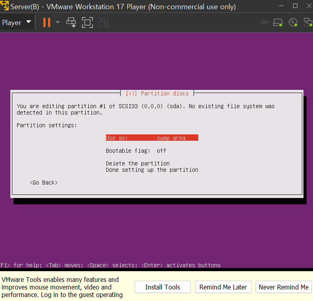The width and height of the screenshot is (313, 301).
Task: Open CD/DVD drive device icon
Action: pos(293,22)
